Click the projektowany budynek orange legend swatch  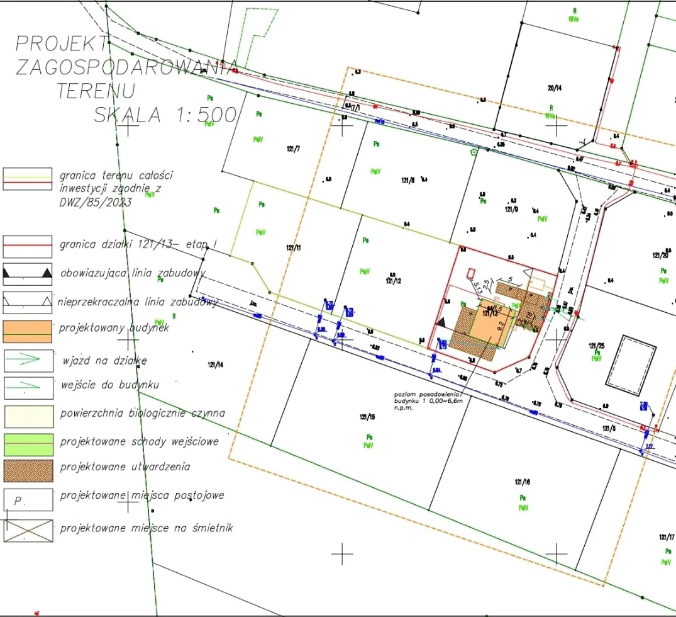(x=28, y=331)
